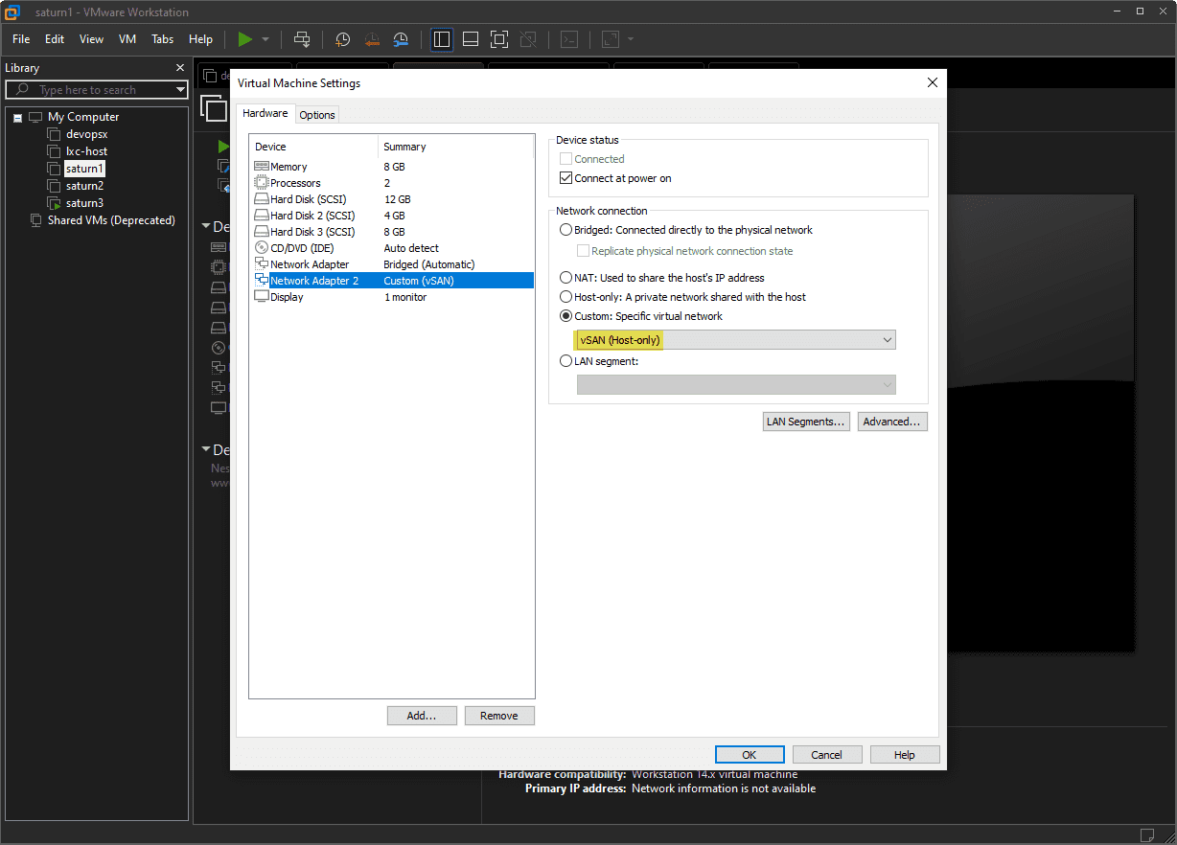Click Send Ctrl+Alt+Del toolbar icon
This screenshot has width=1177, height=845.
pyautogui.click(x=302, y=39)
